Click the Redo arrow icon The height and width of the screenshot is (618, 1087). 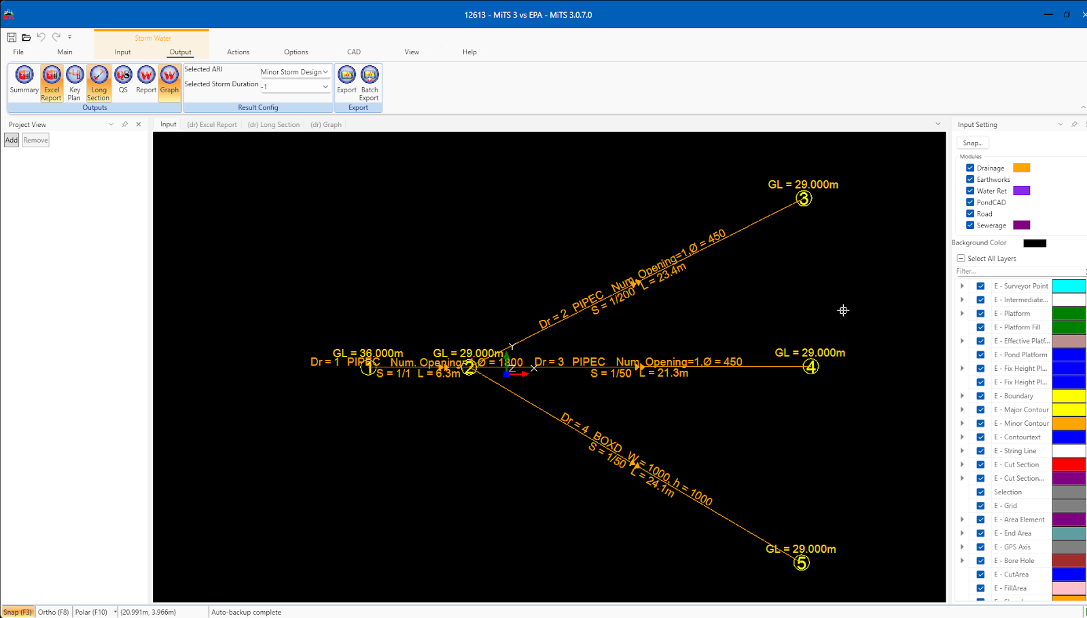56,37
